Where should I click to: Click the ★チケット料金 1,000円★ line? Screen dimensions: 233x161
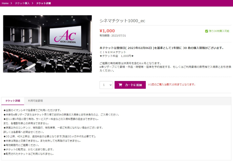click(115, 56)
